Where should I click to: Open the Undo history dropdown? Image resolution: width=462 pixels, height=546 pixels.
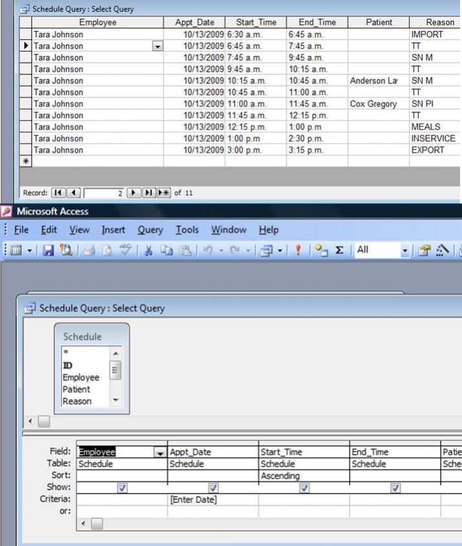(x=221, y=251)
